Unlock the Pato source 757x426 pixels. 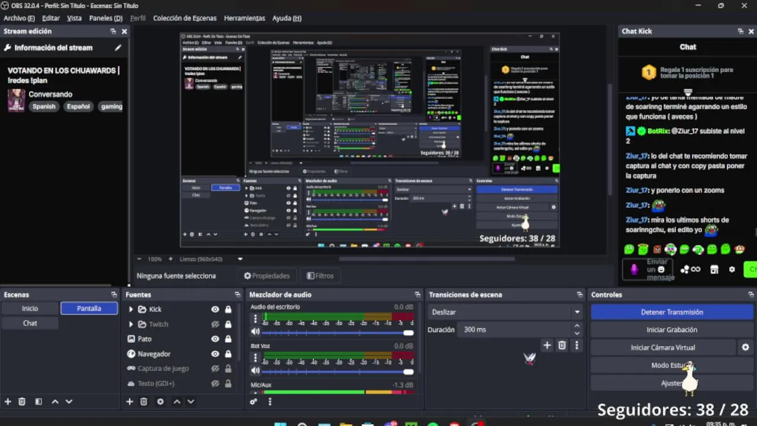pos(228,339)
